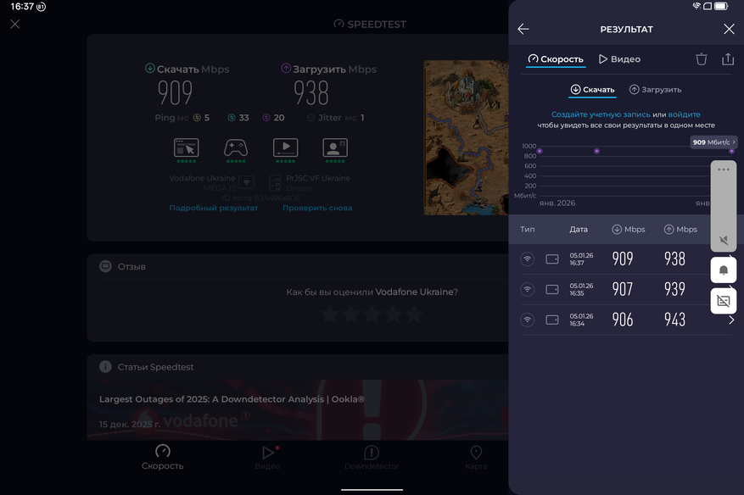Sort by Тип column header

point(527,230)
